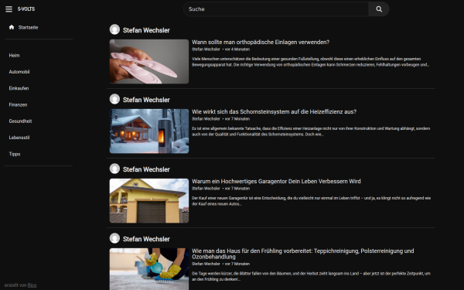
Task: Click the 'vor 7 Monaten' timestamp on Schornsteinsystem article
Action: pyautogui.click(x=237, y=119)
